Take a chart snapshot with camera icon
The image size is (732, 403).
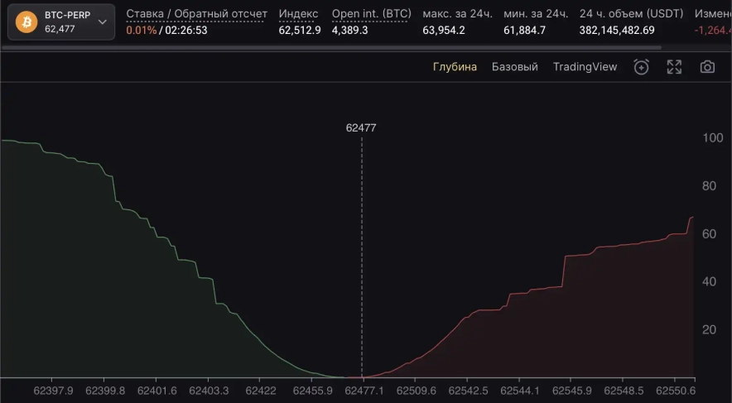(707, 67)
